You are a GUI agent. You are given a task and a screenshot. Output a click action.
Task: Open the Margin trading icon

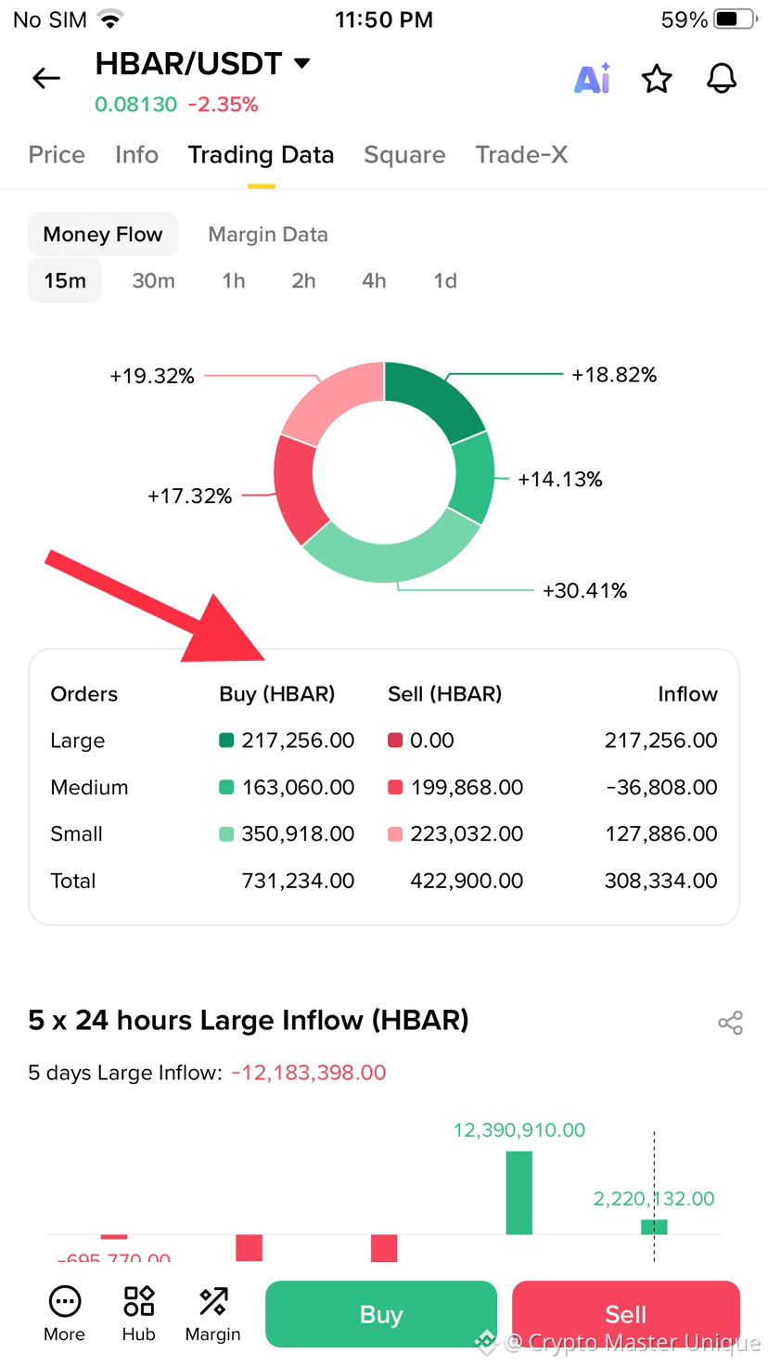tap(212, 1314)
